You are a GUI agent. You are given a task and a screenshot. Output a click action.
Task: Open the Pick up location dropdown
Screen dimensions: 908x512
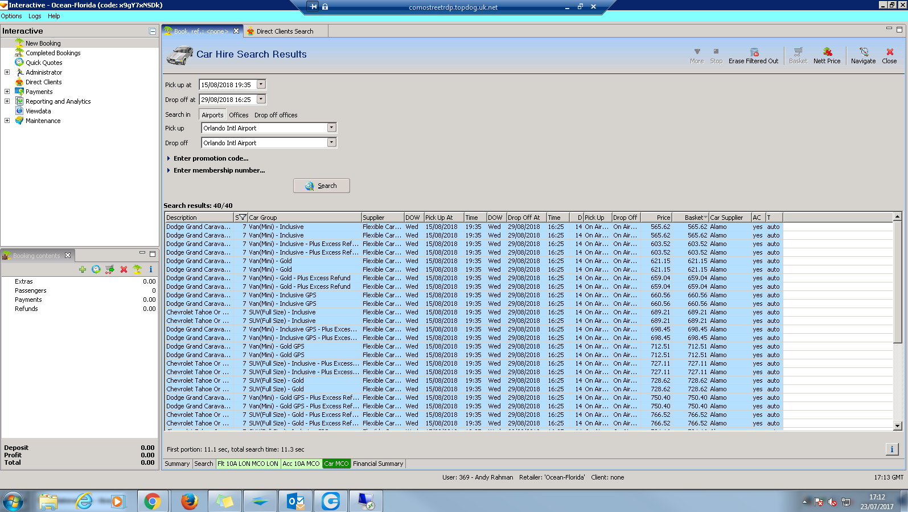tap(331, 128)
